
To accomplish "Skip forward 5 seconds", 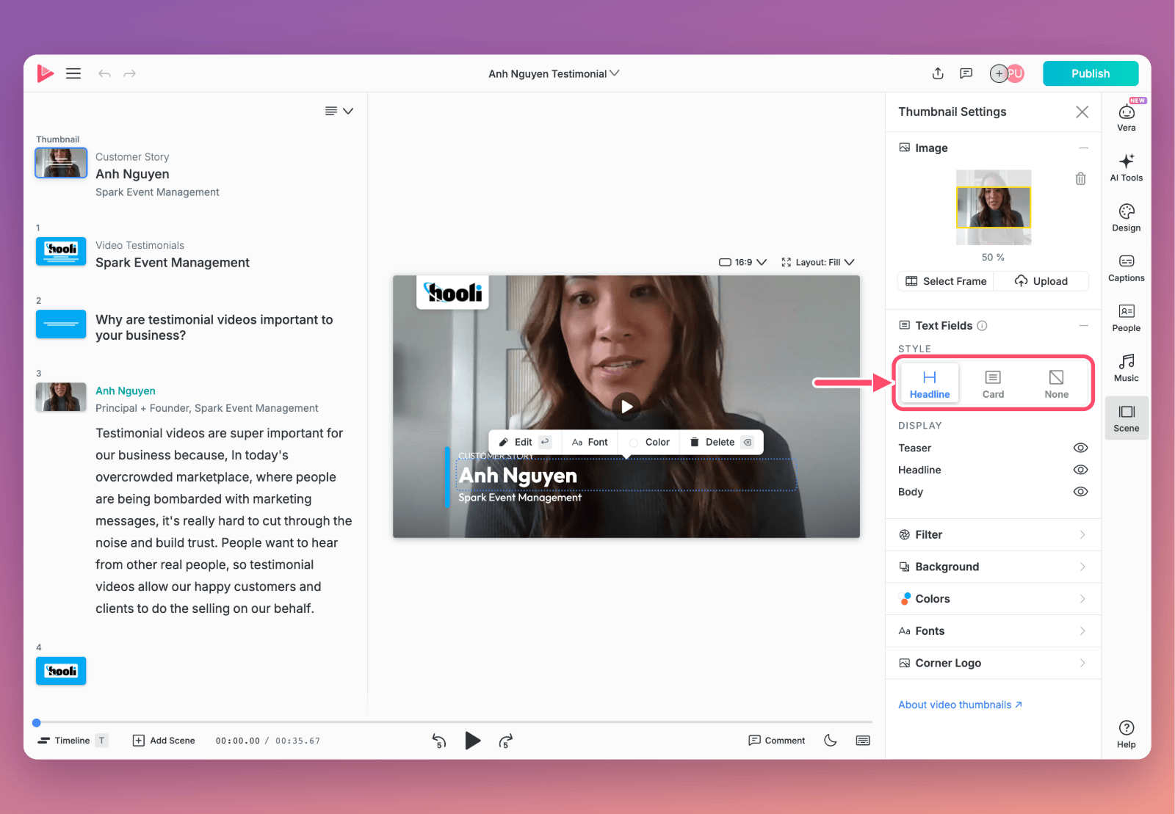I will tap(505, 741).
